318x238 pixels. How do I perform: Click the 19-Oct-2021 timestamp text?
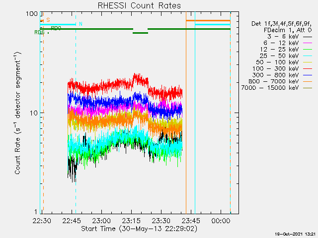click(x=295, y=234)
